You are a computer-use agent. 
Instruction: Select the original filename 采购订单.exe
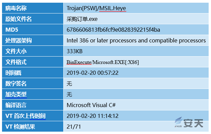(82, 19)
